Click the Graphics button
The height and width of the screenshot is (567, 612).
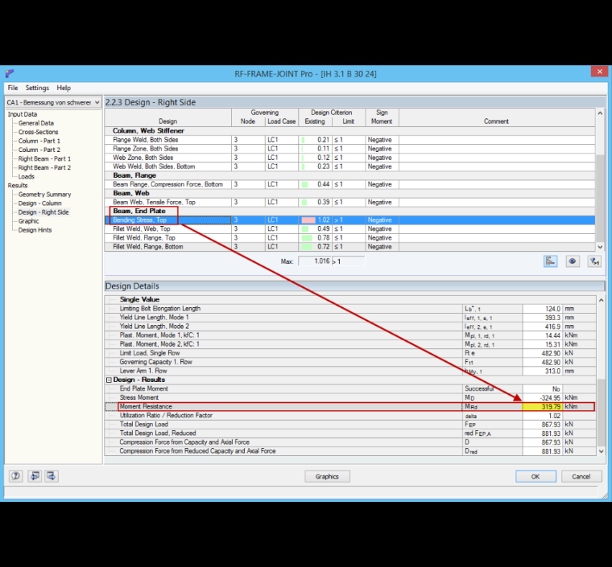[327, 476]
